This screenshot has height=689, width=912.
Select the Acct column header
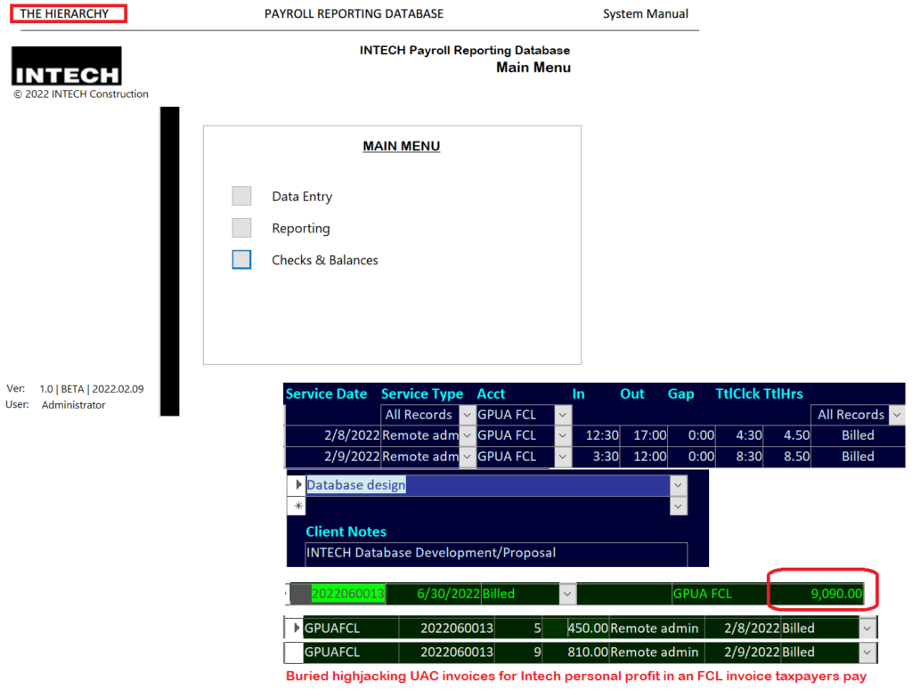point(491,393)
